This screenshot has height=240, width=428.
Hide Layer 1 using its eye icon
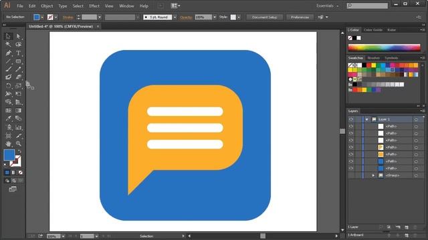(x=351, y=119)
